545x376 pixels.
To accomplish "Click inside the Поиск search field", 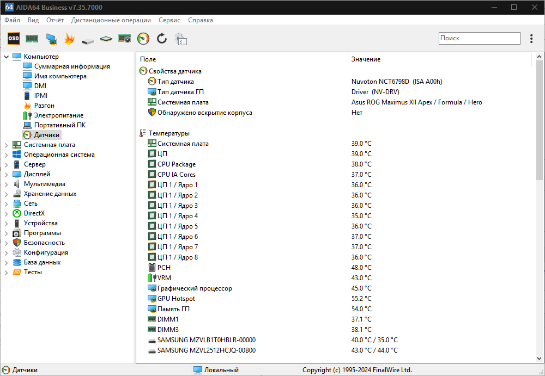I will point(479,38).
